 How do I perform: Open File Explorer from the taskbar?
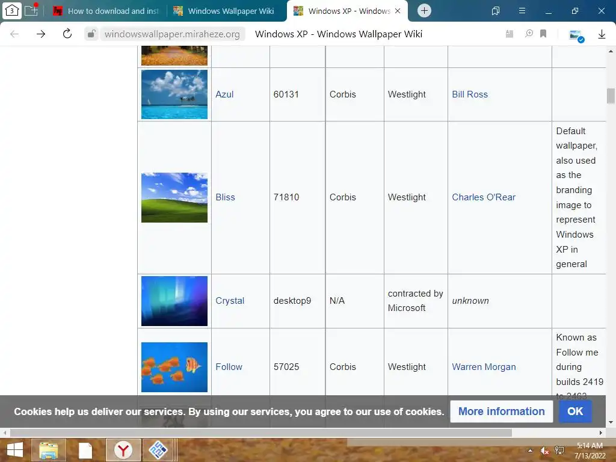(x=49, y=450)
